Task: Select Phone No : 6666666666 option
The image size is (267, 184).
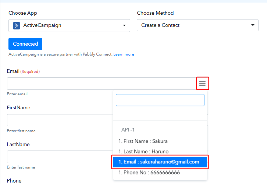Action: 160,173
